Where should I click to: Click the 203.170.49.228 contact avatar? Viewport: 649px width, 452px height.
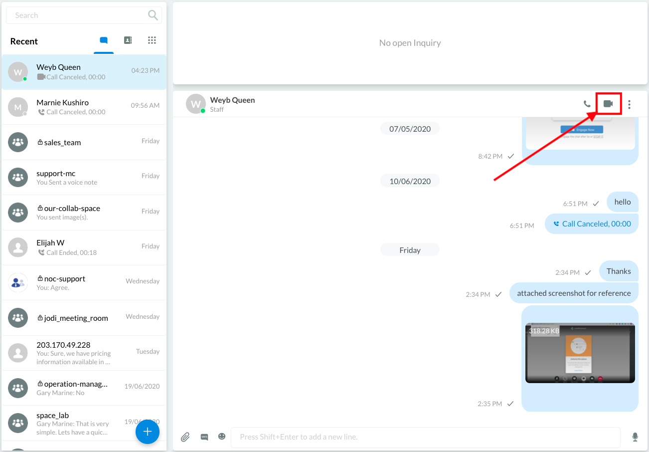click(18, 353)
